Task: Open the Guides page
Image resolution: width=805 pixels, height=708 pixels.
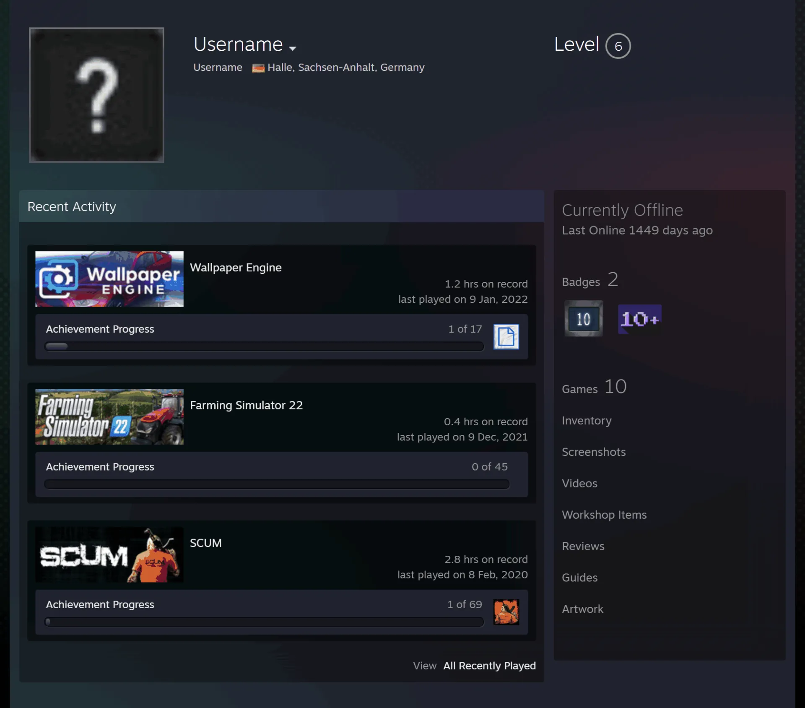Action: (579, 578)
